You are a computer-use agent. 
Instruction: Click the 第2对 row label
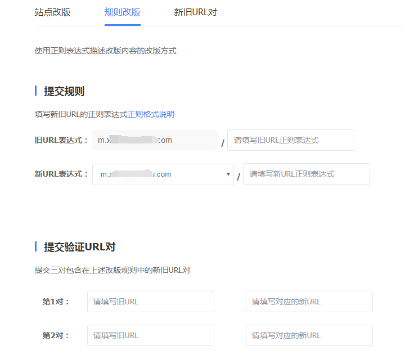(56, 335)
